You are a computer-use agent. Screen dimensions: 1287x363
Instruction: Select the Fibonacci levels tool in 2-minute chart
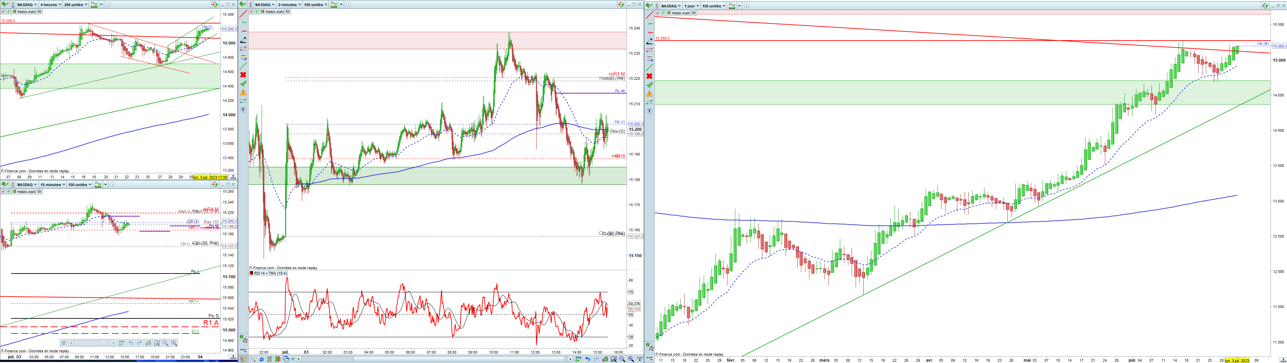coord(243,58)
